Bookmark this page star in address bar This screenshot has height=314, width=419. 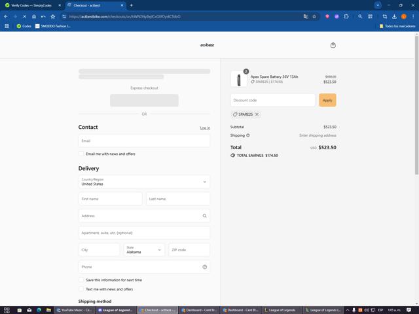(314, 16)
